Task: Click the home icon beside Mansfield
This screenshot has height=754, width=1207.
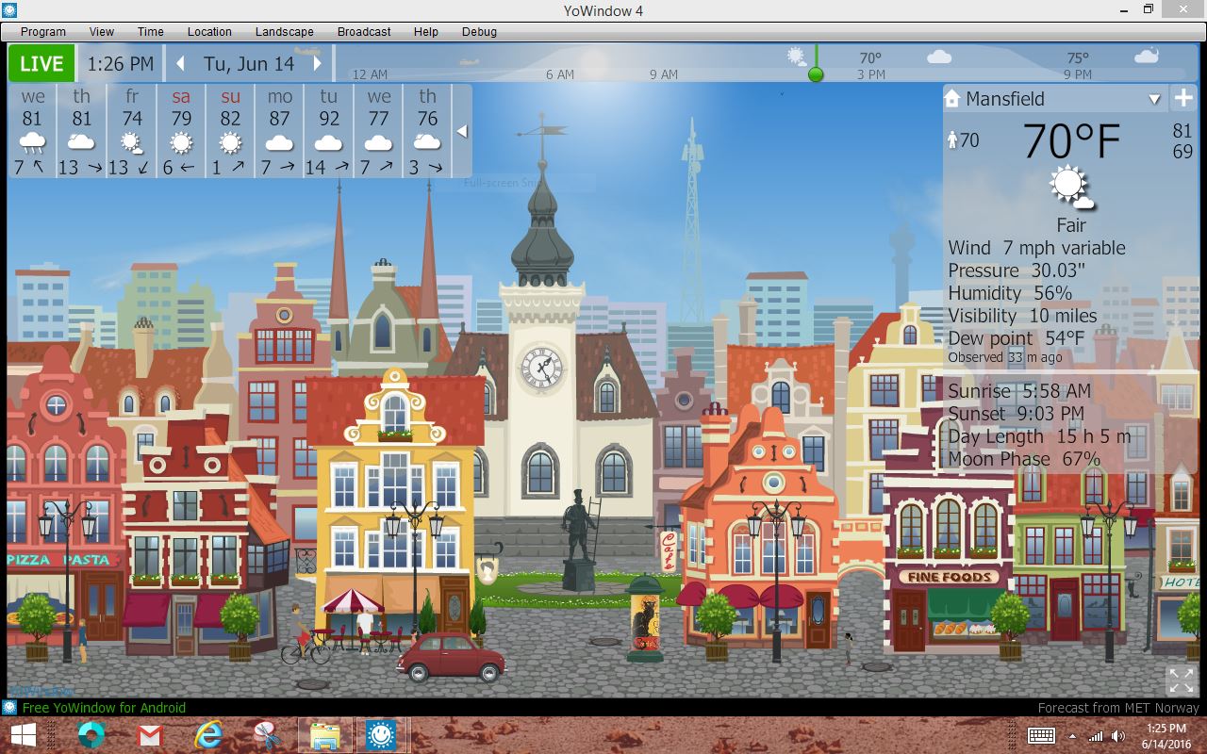Action: (951, 99)
